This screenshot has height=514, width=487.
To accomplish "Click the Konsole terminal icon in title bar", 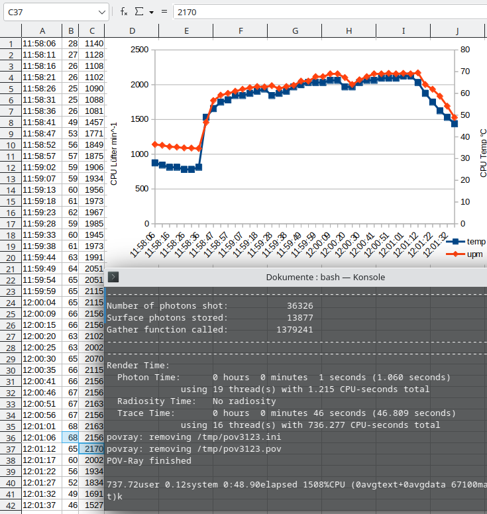I will coord(113,277).
